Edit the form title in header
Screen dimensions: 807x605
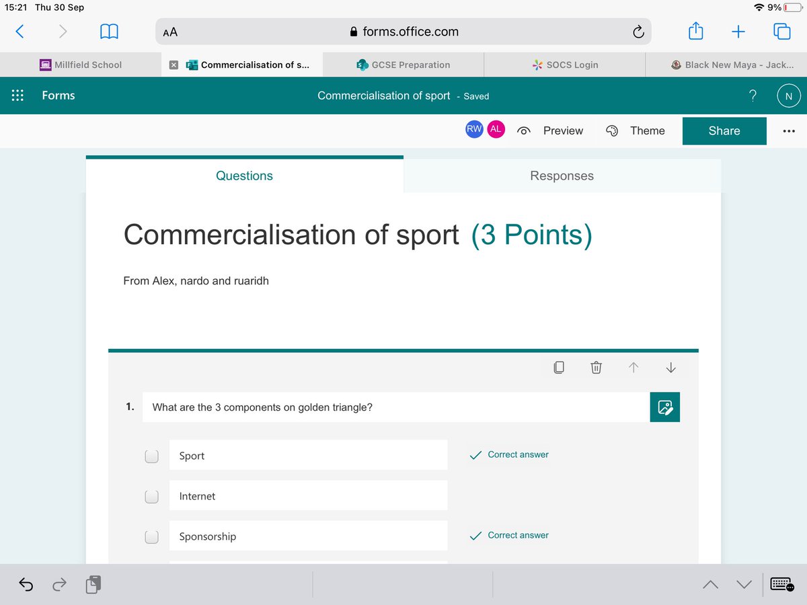(x=383, y=95)
